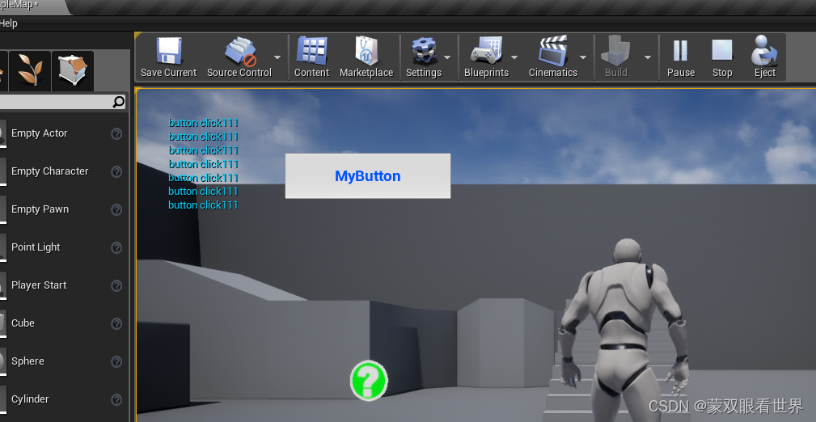Select the Geometry Editing mode cube icon
This screenshot has height=422, width=816.
click(73, 70)
